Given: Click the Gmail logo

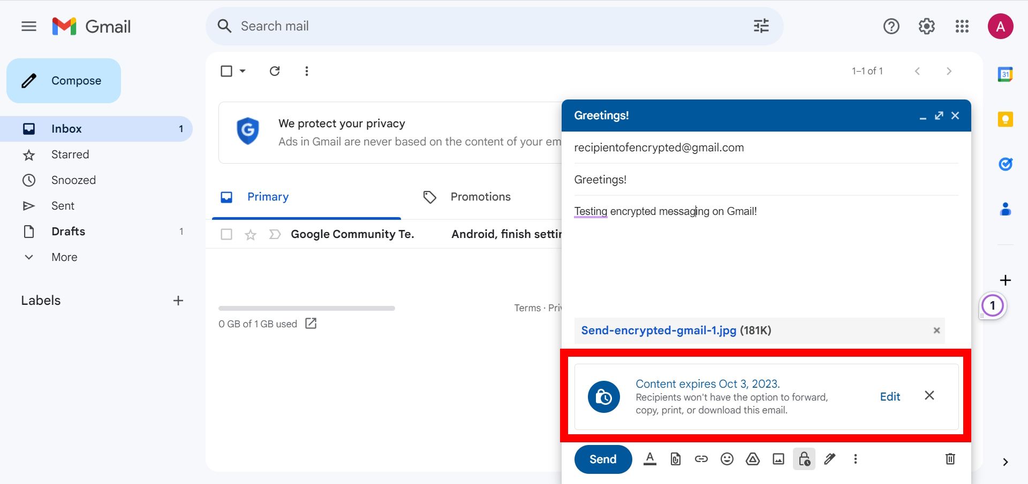Looking at the screenshot, I should 91,26.
